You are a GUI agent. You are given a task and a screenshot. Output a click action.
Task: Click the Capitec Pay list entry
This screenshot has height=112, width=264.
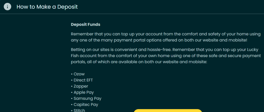coord(86,105)
